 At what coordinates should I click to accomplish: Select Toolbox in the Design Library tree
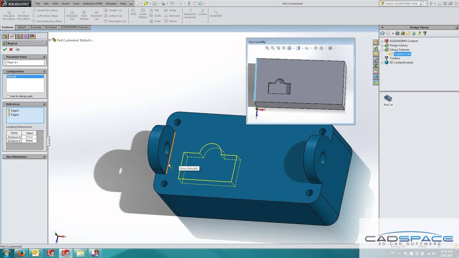coord(395,58)
